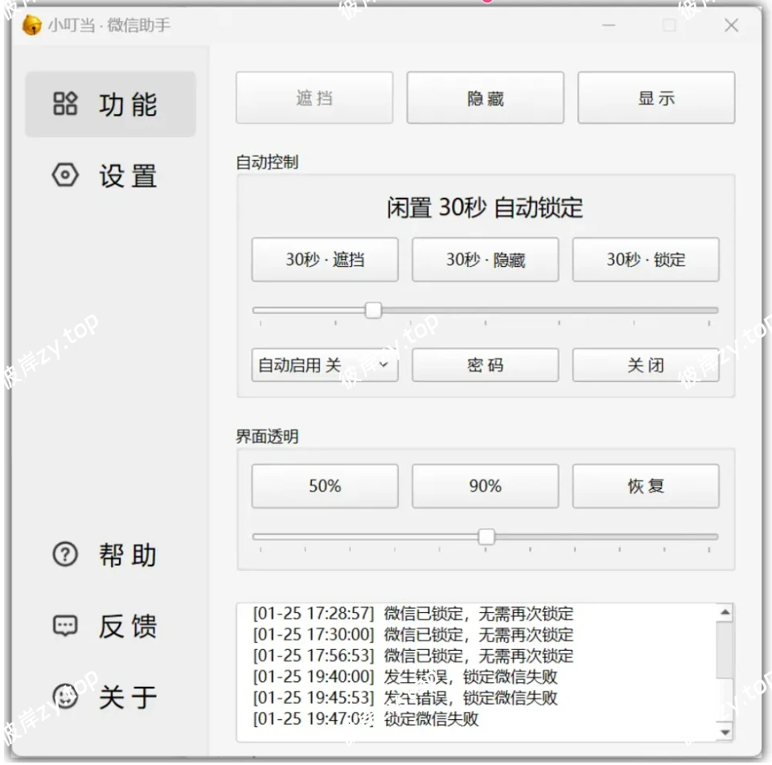Set transparency to 50%
The image size is (772, 765).
(324, 486)
